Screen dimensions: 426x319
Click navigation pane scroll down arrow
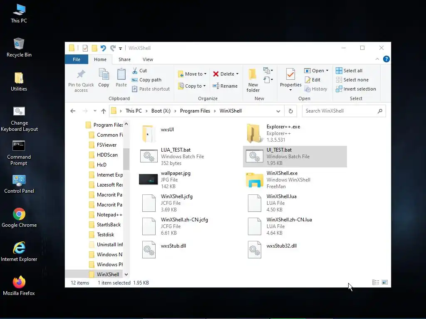point(126,275)
